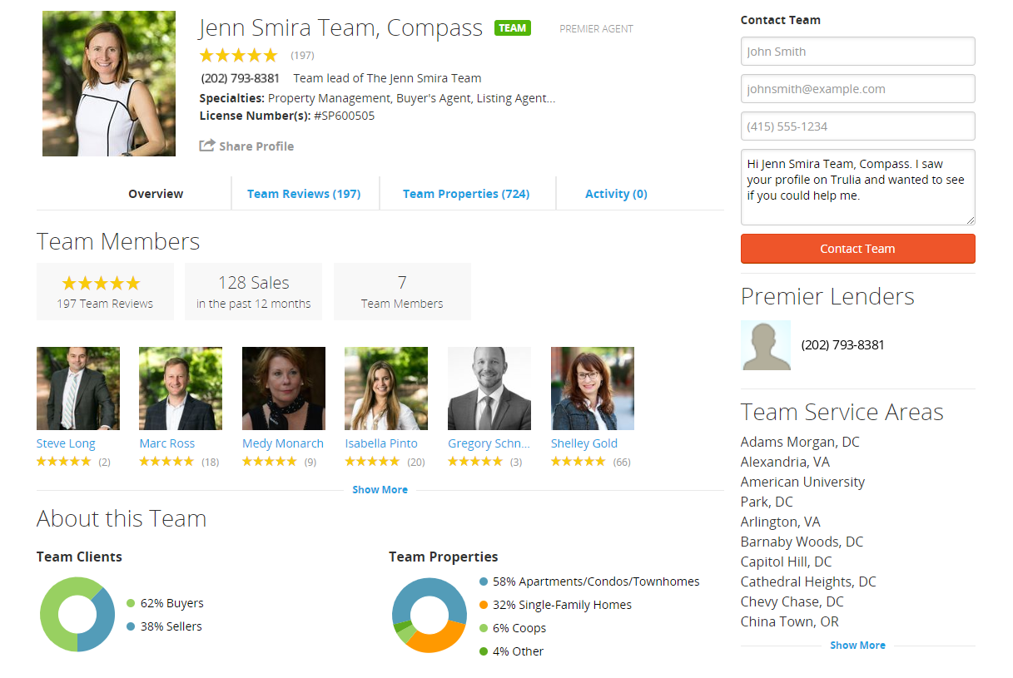Go to the Activity (0) tab
This screenshot has height=678, width=1013.
pyautogui.click(x=616, y=194)
